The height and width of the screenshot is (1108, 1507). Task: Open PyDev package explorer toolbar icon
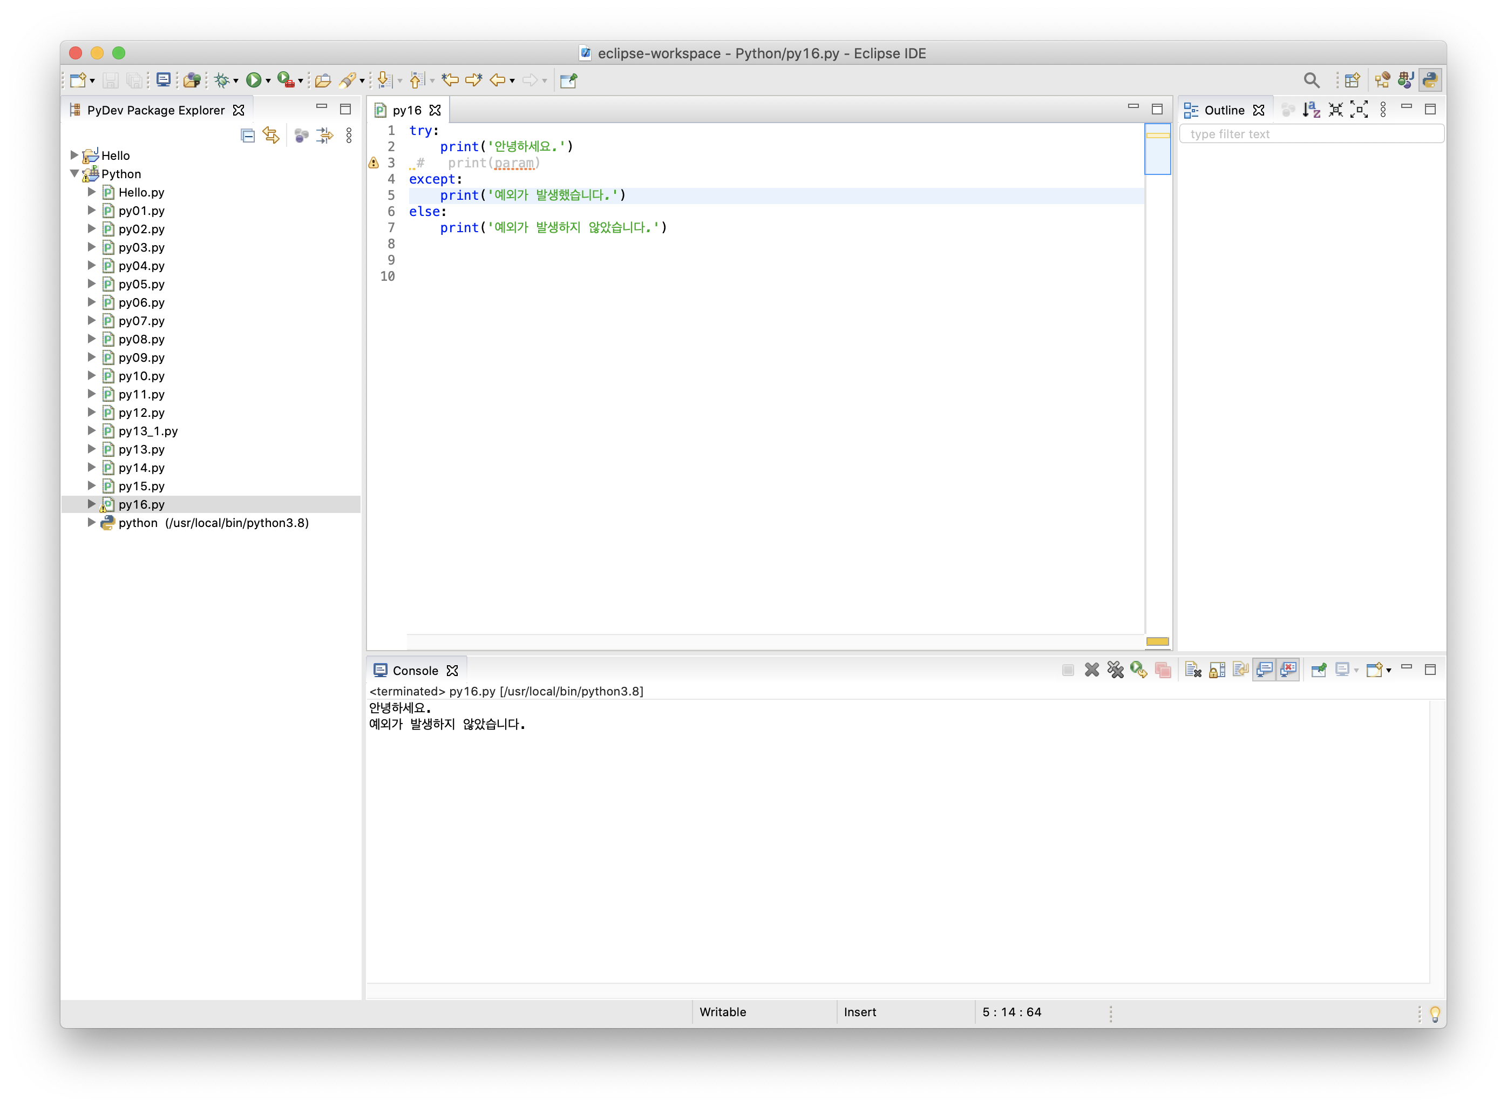click(192, 80)
